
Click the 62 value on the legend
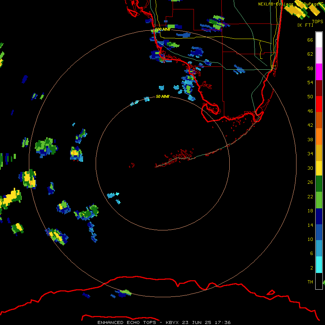[310, 54]
